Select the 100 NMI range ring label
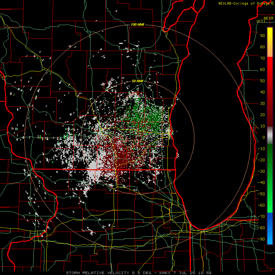 point(137,24)
